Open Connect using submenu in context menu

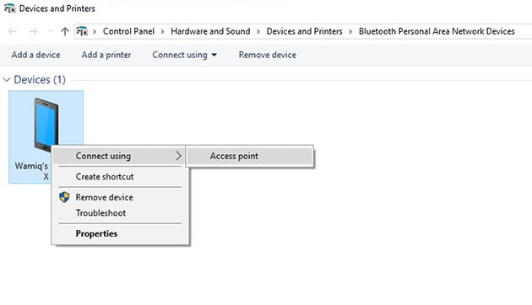120,156
